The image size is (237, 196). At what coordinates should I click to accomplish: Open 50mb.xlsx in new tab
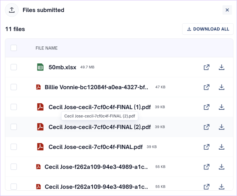pyautogui.click(x=207, y=67)
